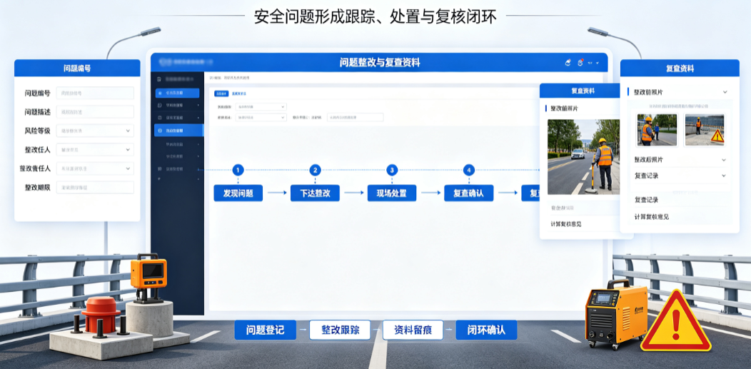The width and height of the screenshot is (751, 369).
Task: Click the 整改期限 input field
Action: click(x=95, y=187)
